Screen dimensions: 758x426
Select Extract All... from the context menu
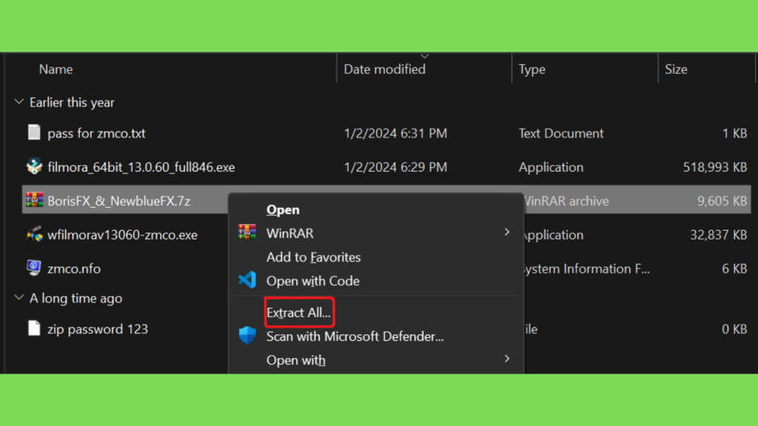click(299, 313)
